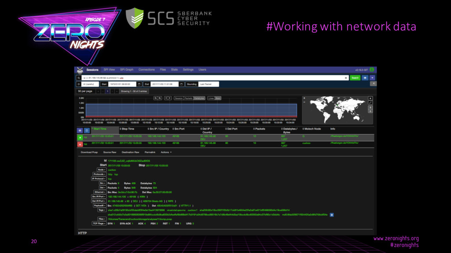Expand the world map to full size

370,102
